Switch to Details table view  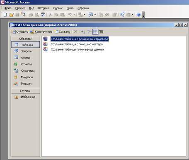[101, 32]
